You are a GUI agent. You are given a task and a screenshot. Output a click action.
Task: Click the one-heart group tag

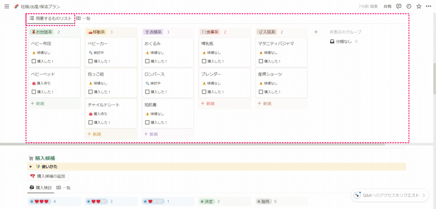pyautogui.click(x=153, y=201)
